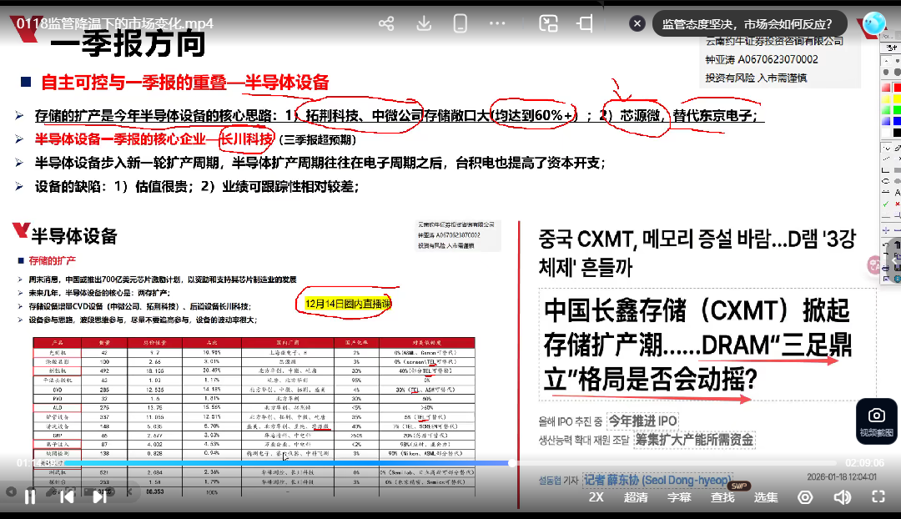This screenshot has width=901, height=519.
Task: Dismiss the 监管态度坚决 suggestion bubble
Action: coord(637,23)
